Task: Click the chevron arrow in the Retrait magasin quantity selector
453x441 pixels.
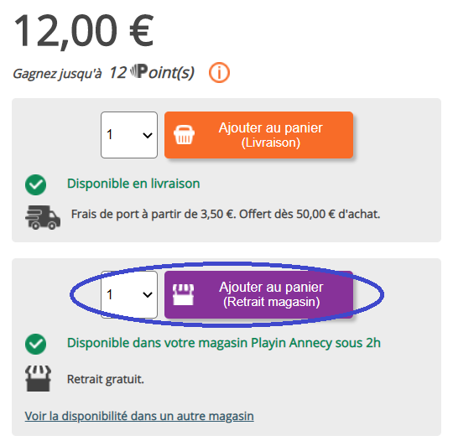Action: pos(148,295)
